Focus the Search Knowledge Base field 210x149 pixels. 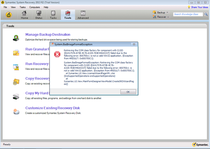pyautogui.click(x=188, y=14)
